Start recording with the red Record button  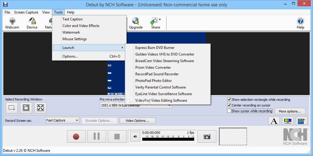pyautogui.click(x=76, y=136)
